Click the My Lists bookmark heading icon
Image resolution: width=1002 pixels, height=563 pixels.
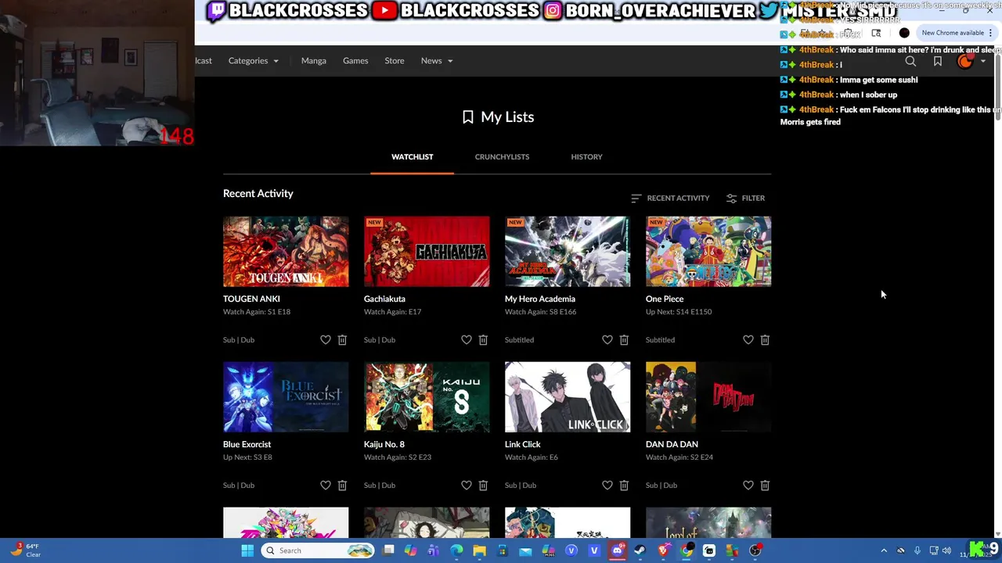coord(468,117)
